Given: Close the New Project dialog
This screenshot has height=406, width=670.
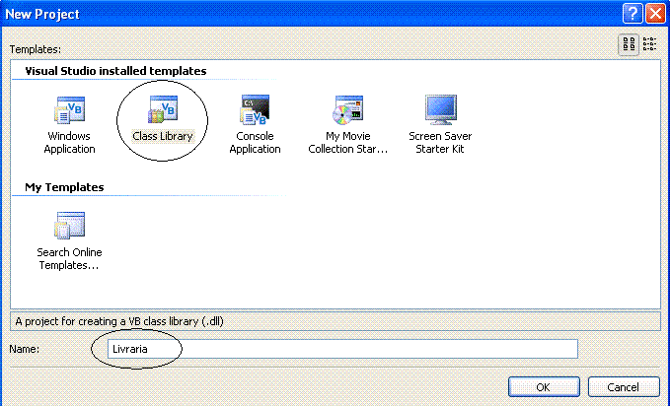Looking at the screenshot, I should tap(655, 14).
